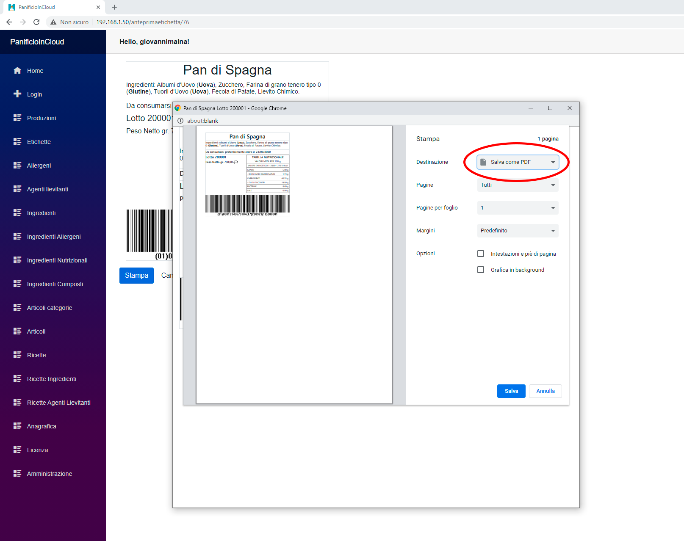
Task: Open Anagrafica in sidebar
Action: point(42,426)
